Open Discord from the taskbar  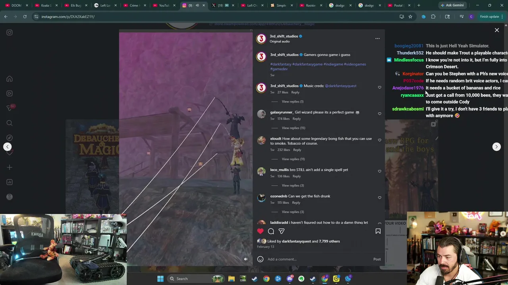(x=290, y=279)
